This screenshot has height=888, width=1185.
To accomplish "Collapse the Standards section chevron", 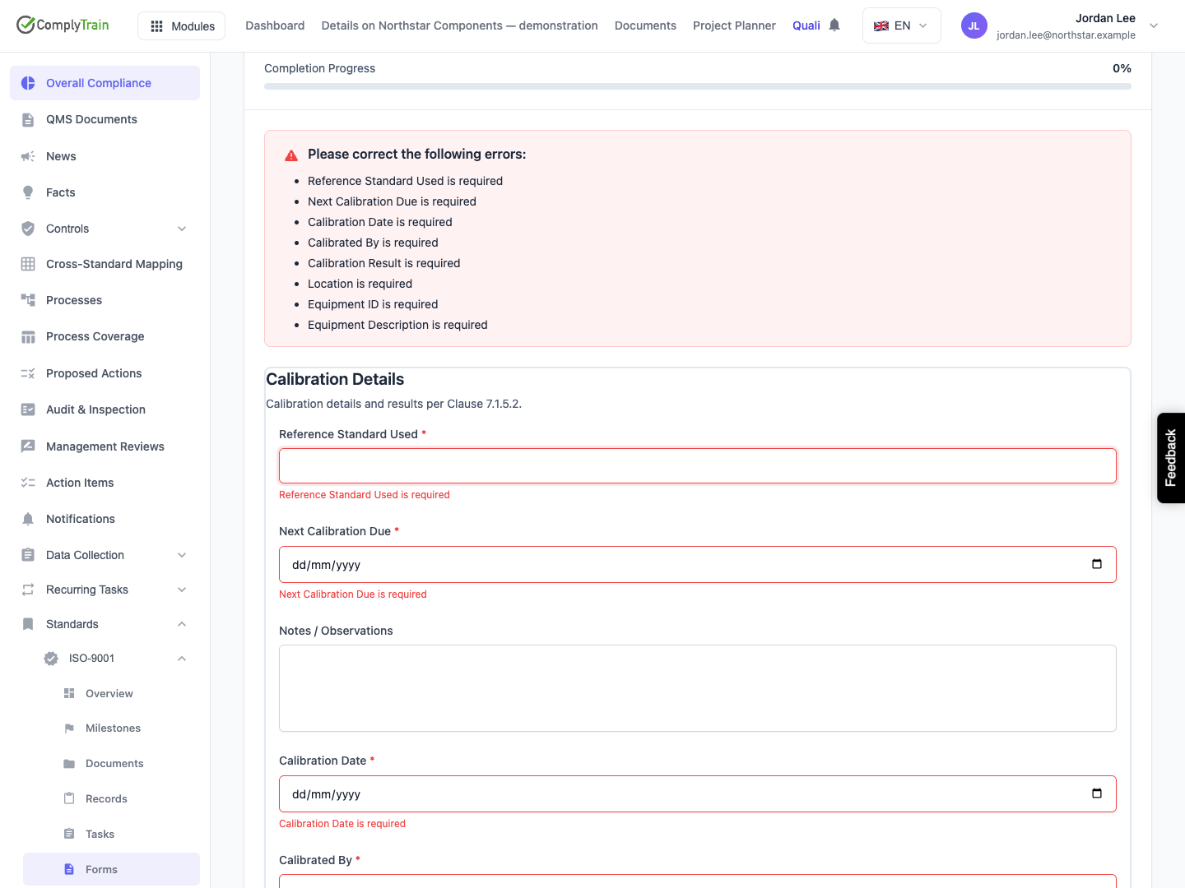I will 182,624.
